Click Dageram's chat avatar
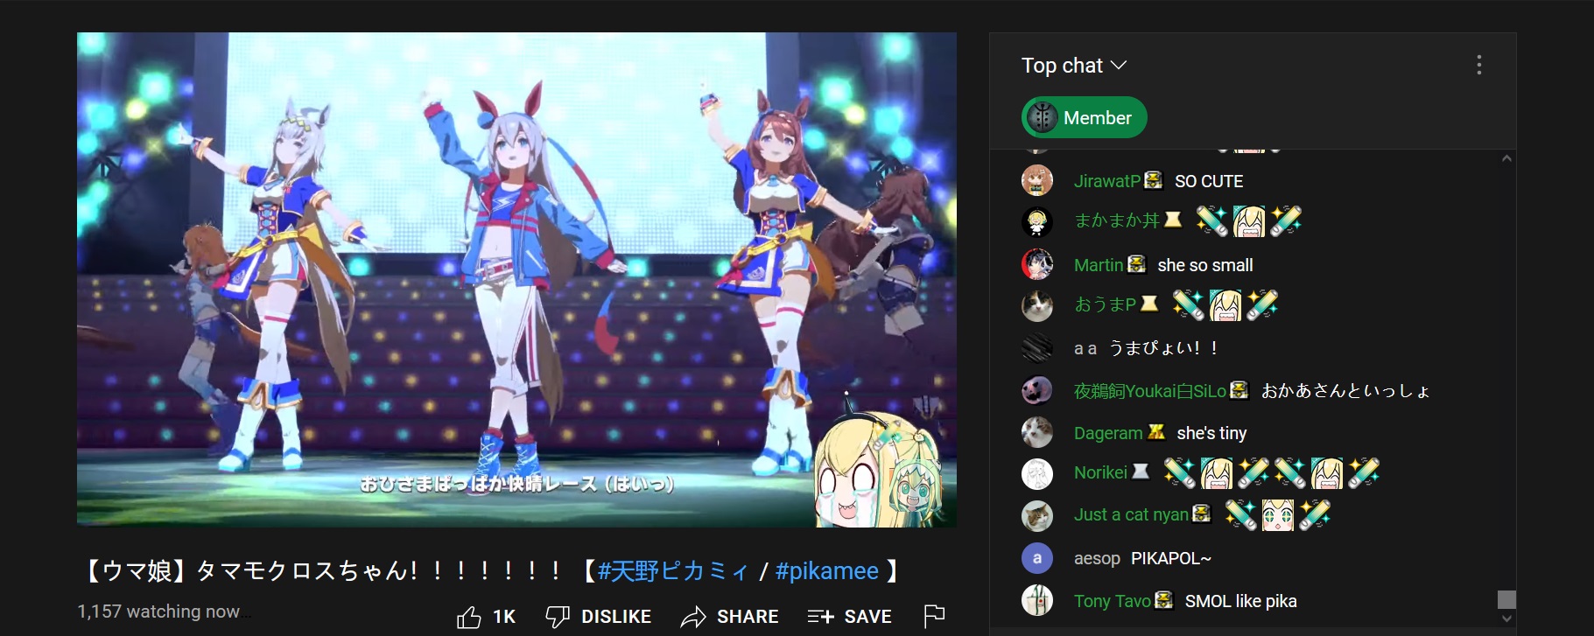Screen dimensions: 1594x636 coord(1037,432)
